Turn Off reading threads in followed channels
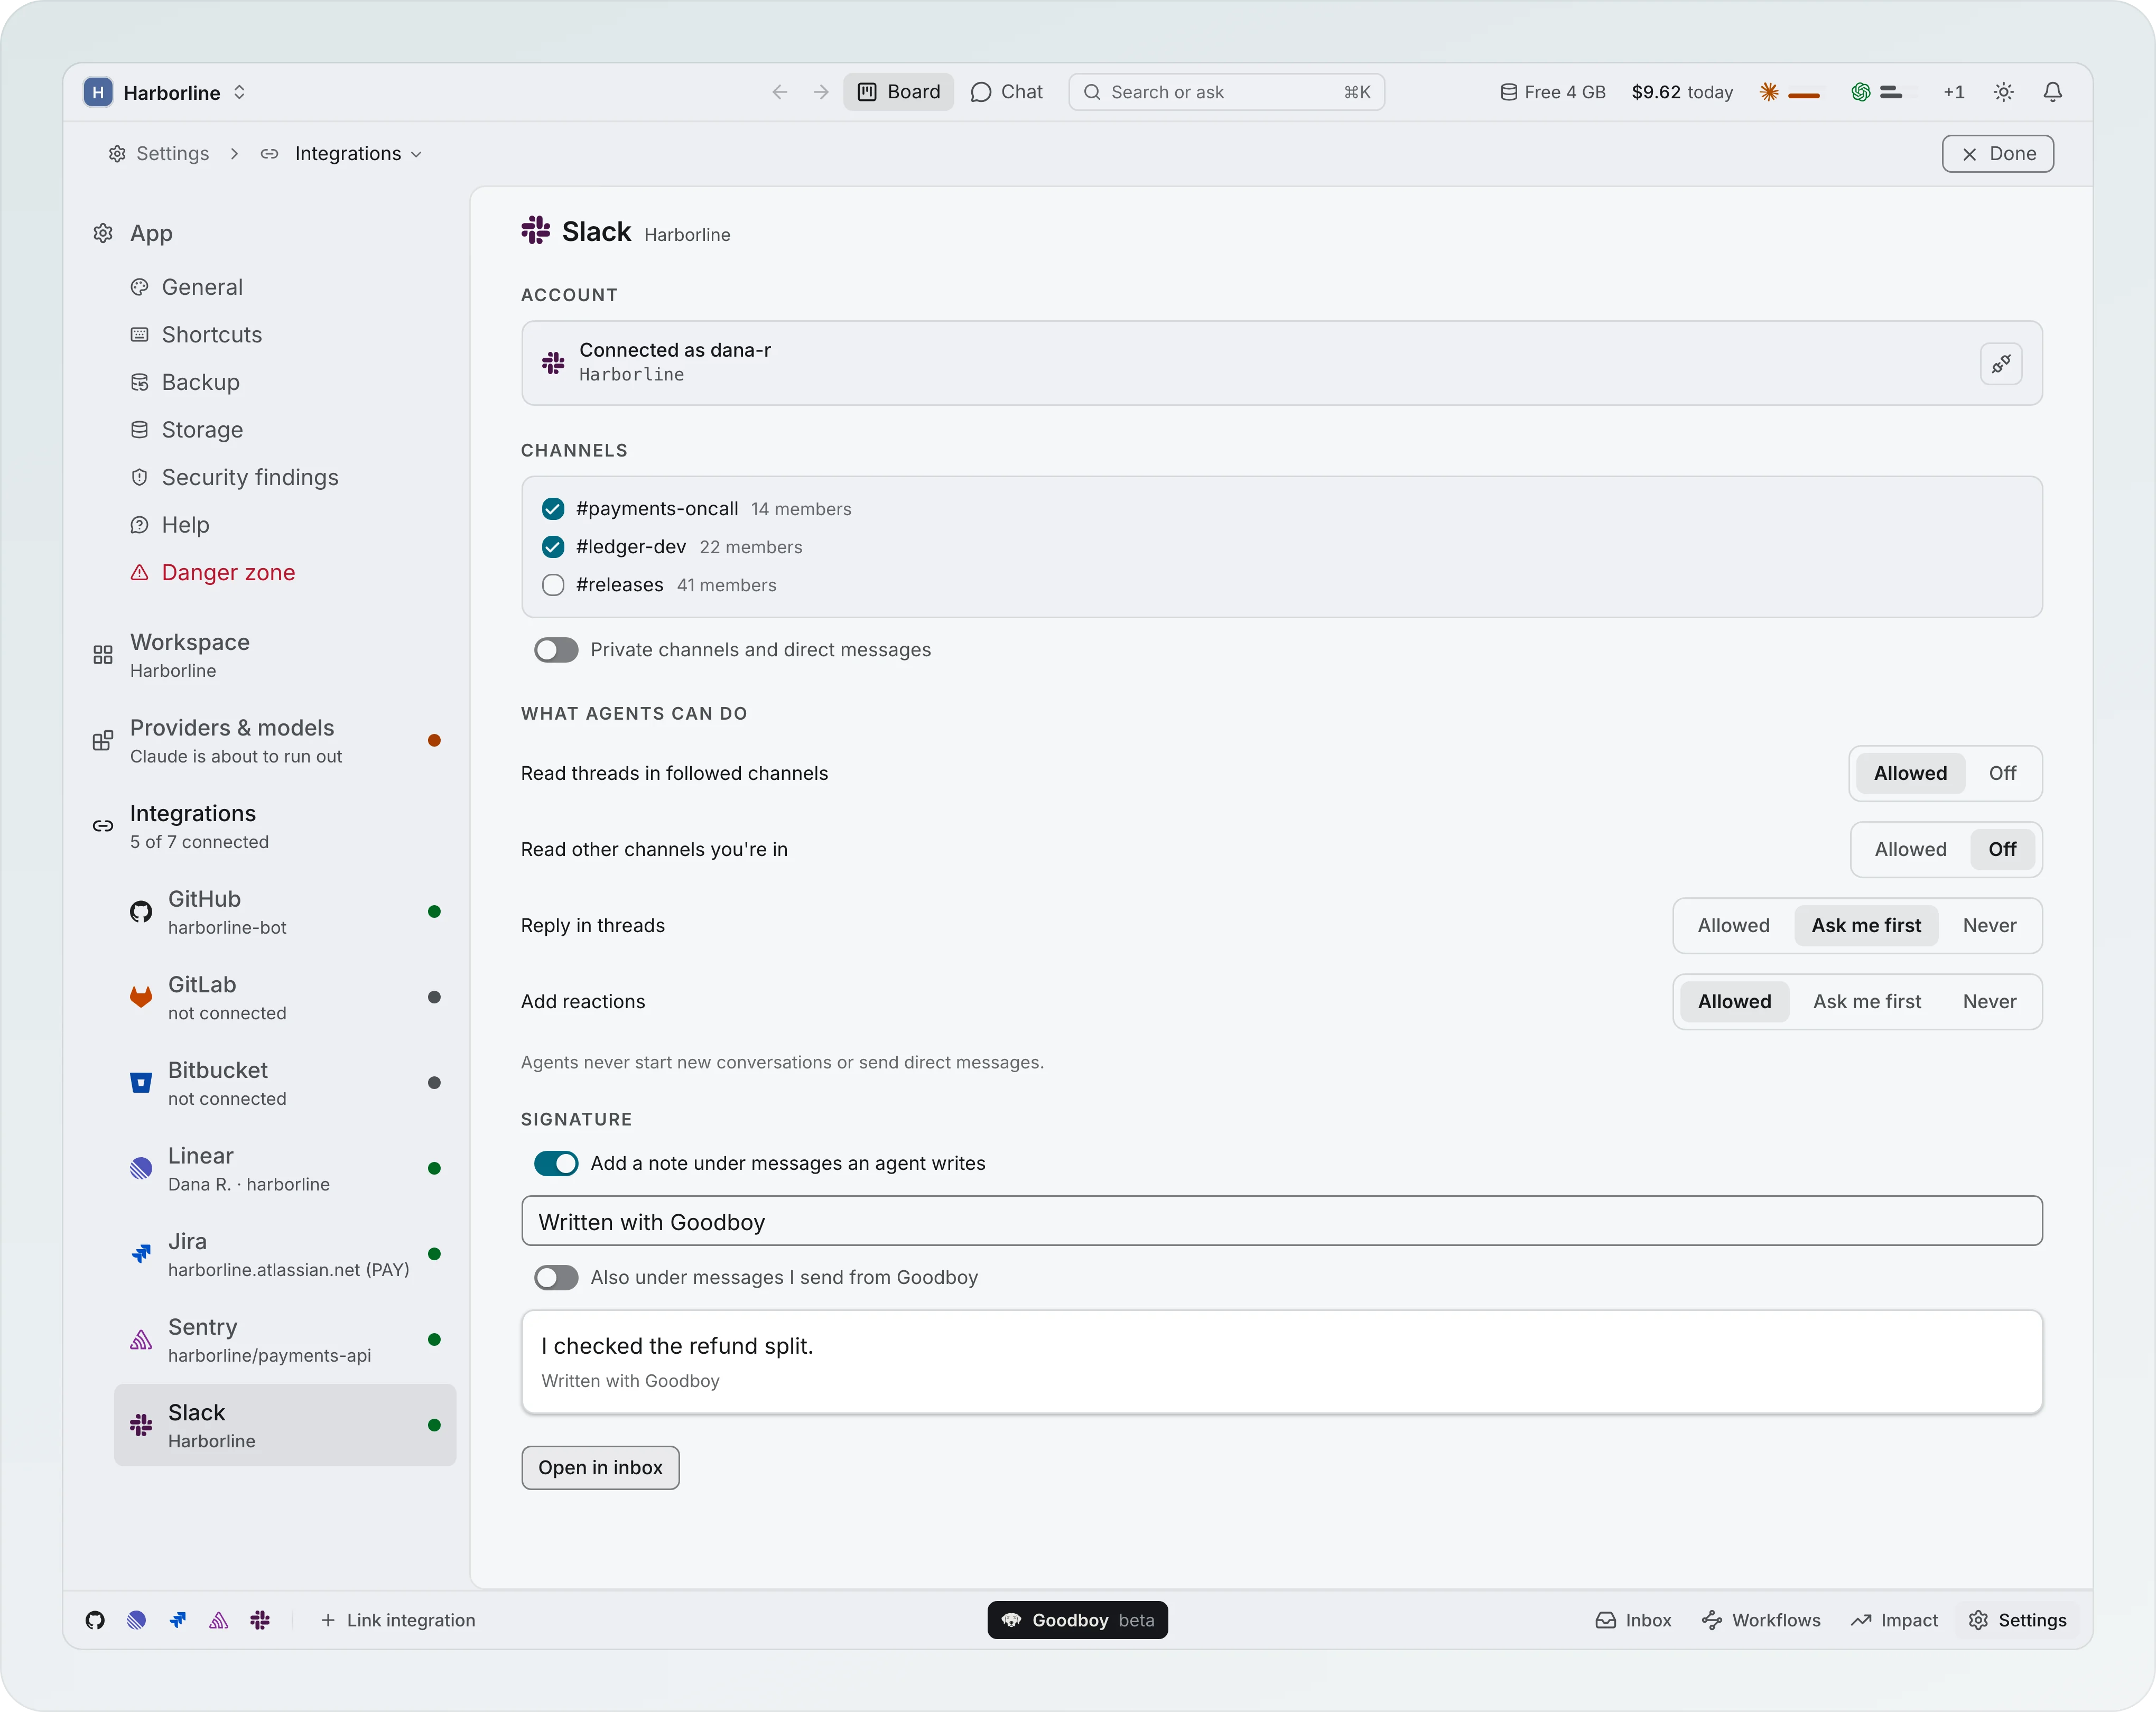 pyautogui.click(x=2002, y=773)
